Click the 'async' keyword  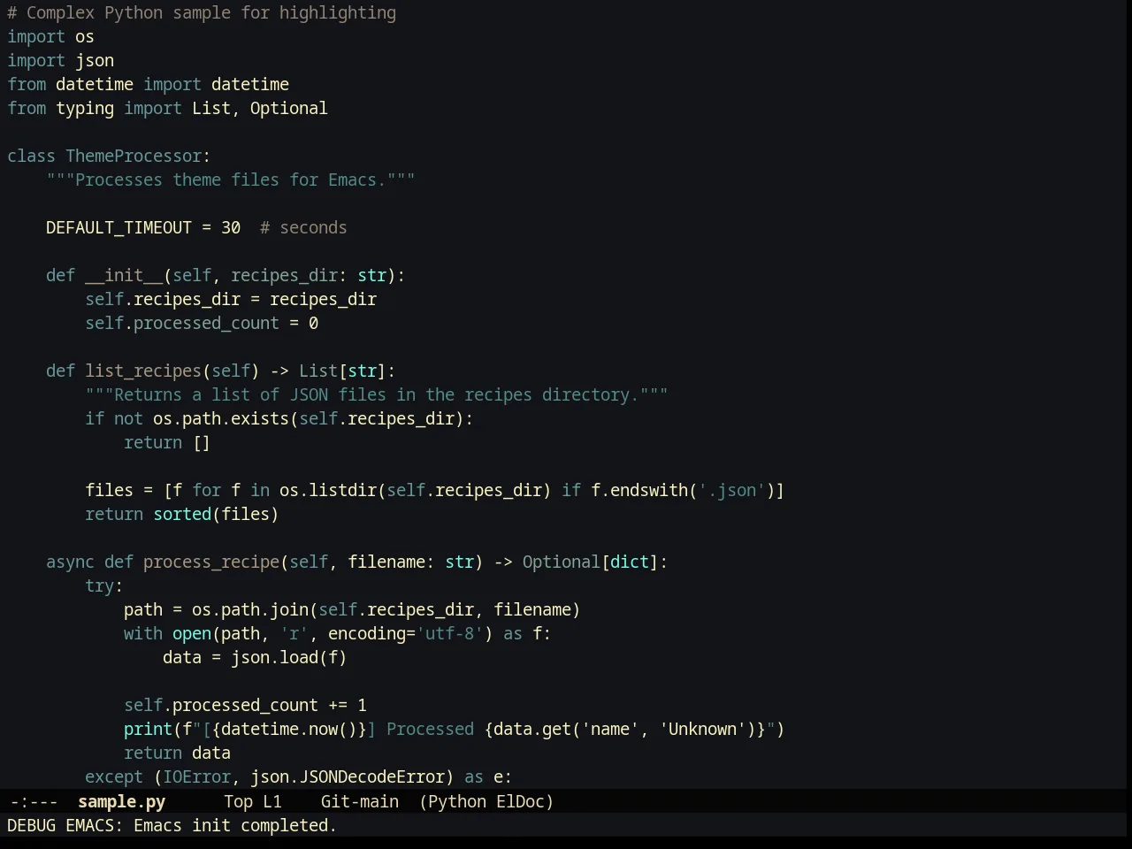[70, 562]
